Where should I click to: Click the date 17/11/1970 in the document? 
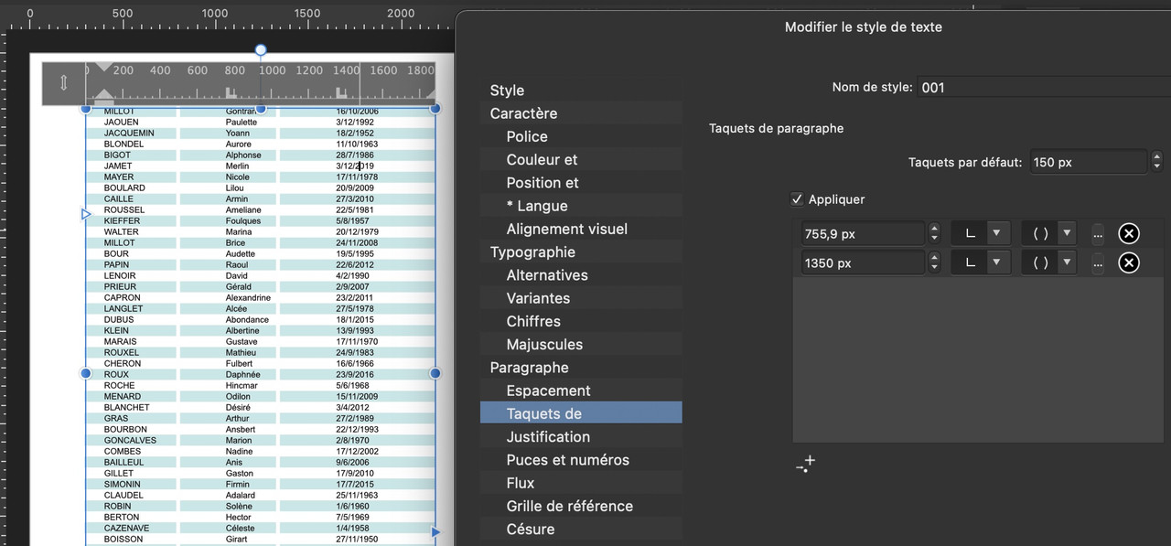pyautogui.click(x=357, y=341)
